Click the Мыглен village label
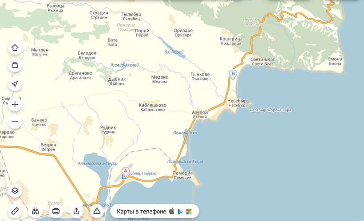 (x=40, y=52)
